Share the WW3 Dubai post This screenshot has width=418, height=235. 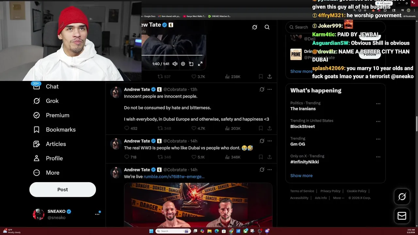pos(269,157)
